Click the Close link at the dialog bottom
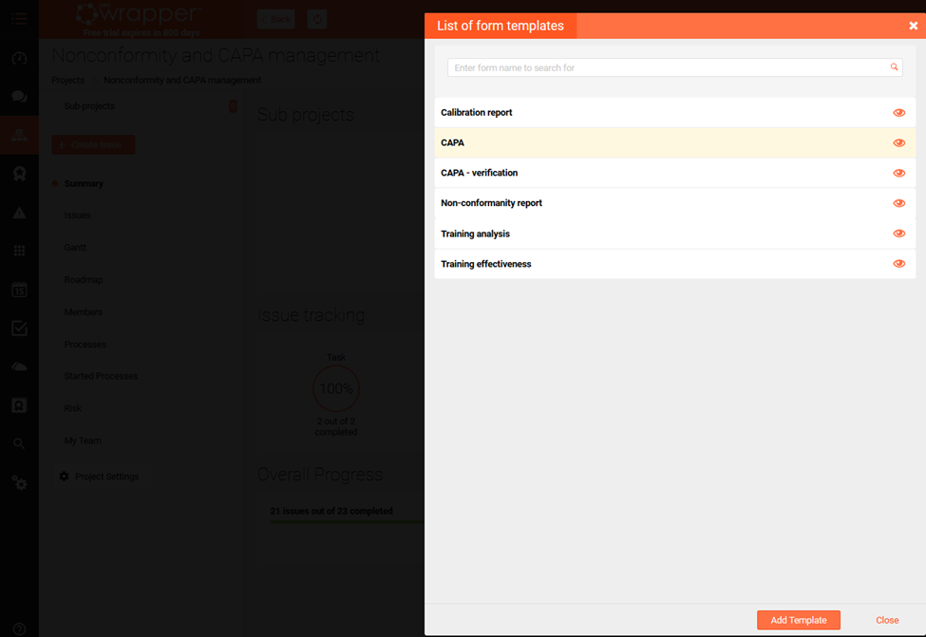The image size is (926, 637). tap(887, 620)
